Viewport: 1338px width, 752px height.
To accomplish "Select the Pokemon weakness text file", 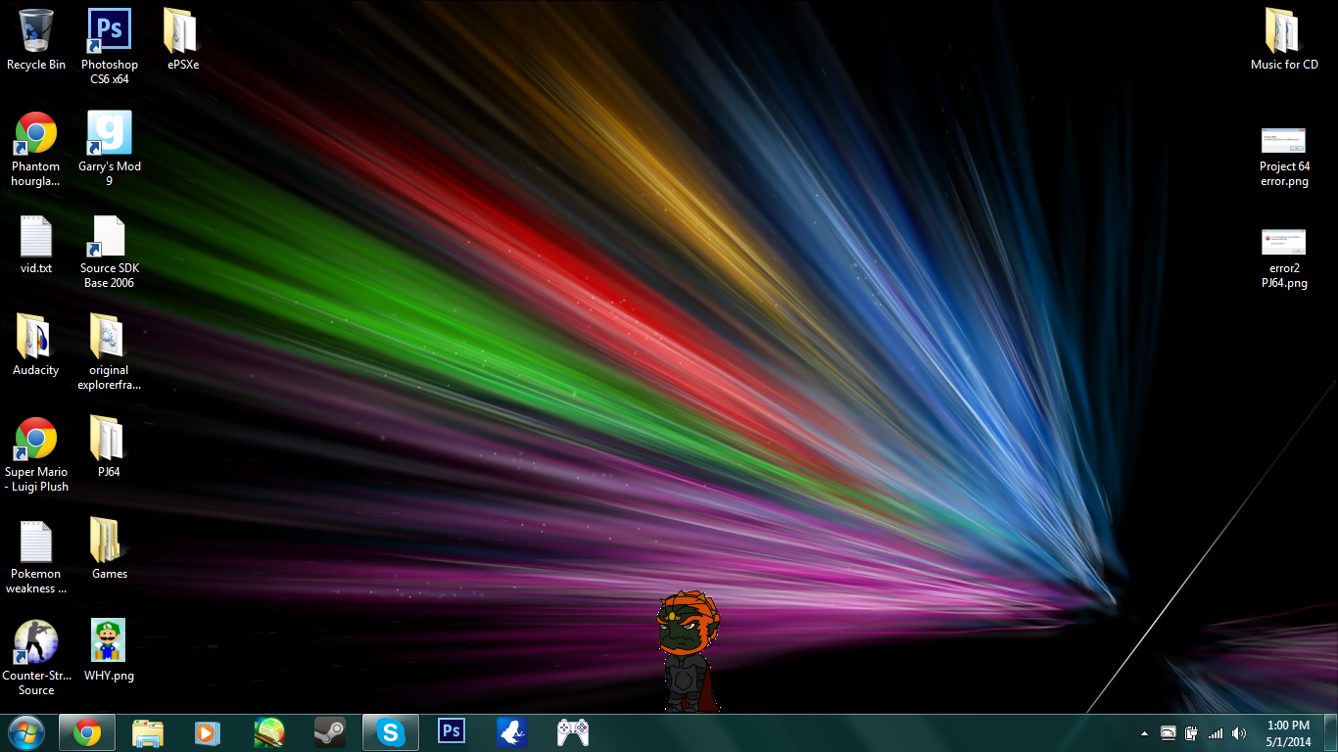I will [x=36, y=556].
